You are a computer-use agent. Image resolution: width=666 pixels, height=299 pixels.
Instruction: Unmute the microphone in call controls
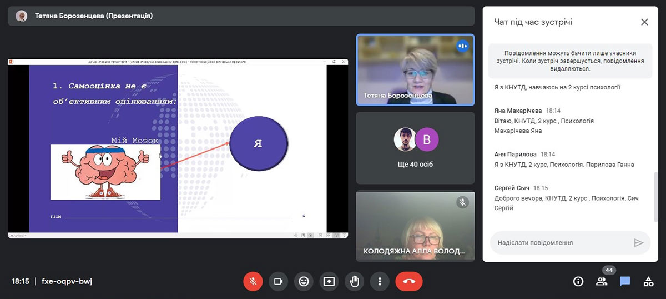(x=253, y=281)
